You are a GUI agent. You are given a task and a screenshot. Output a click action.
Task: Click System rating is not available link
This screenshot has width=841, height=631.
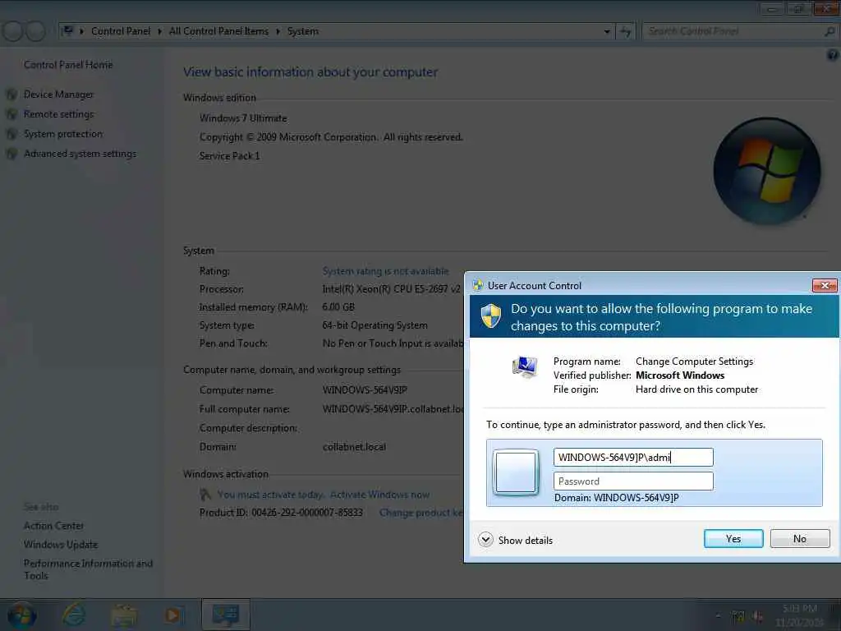[x=385, y=271]
